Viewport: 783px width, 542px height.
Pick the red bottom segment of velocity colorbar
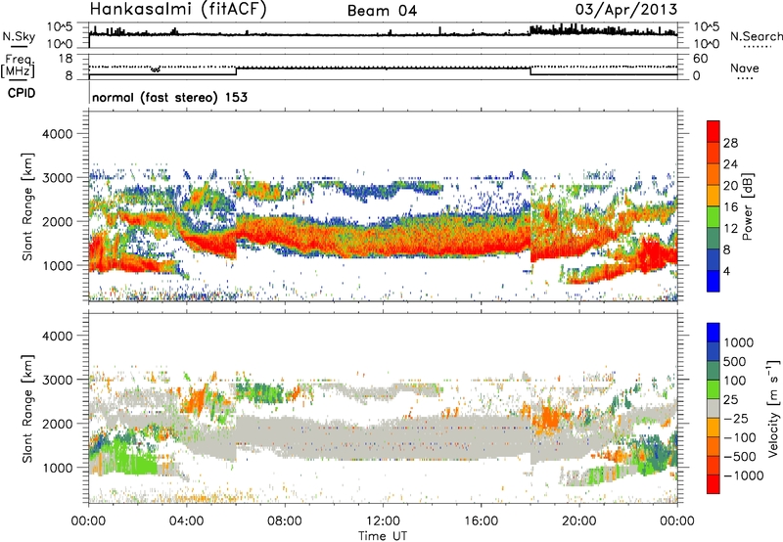(x=714, y=484)
